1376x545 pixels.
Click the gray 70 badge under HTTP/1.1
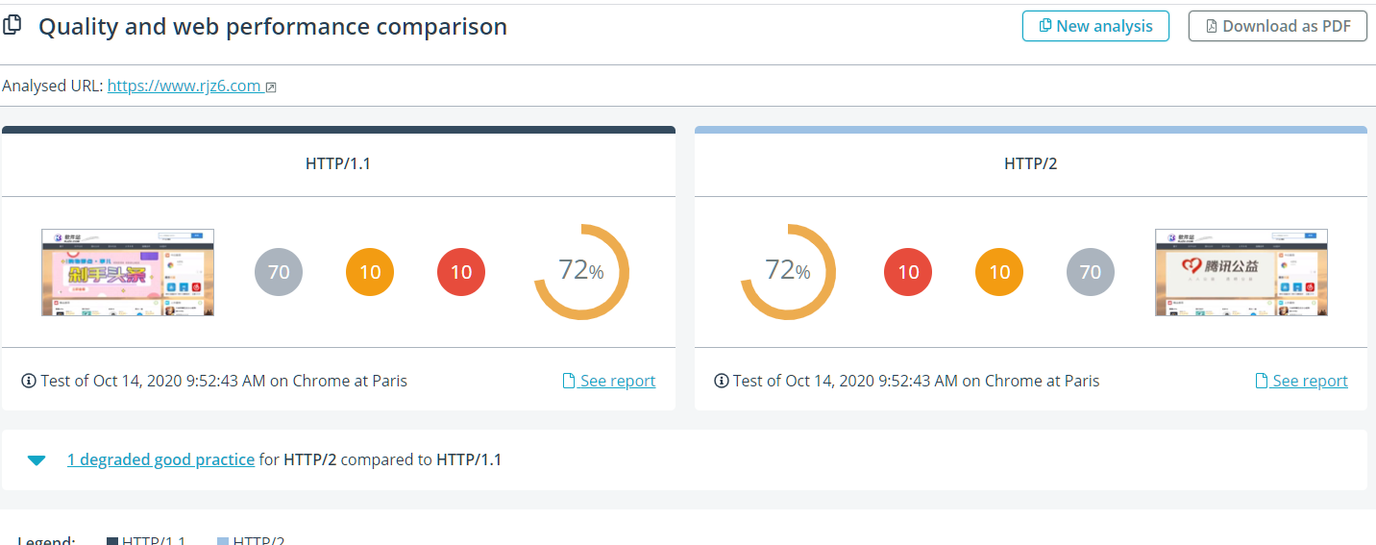click(x=279, y=272)
